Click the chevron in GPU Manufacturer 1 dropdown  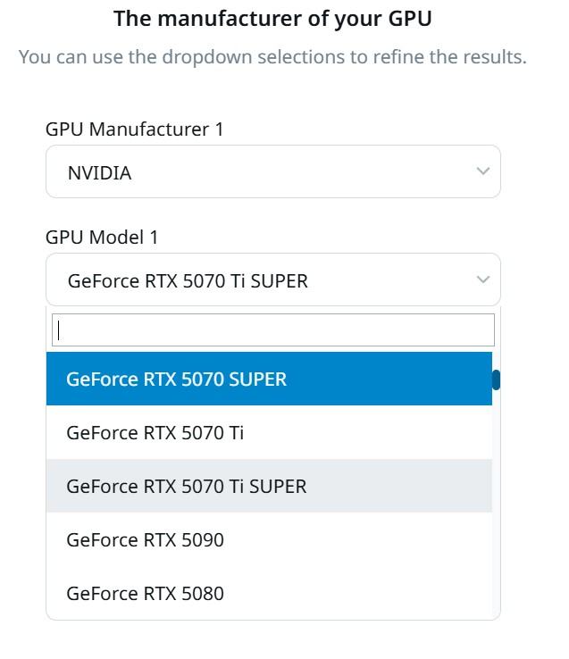482,171
